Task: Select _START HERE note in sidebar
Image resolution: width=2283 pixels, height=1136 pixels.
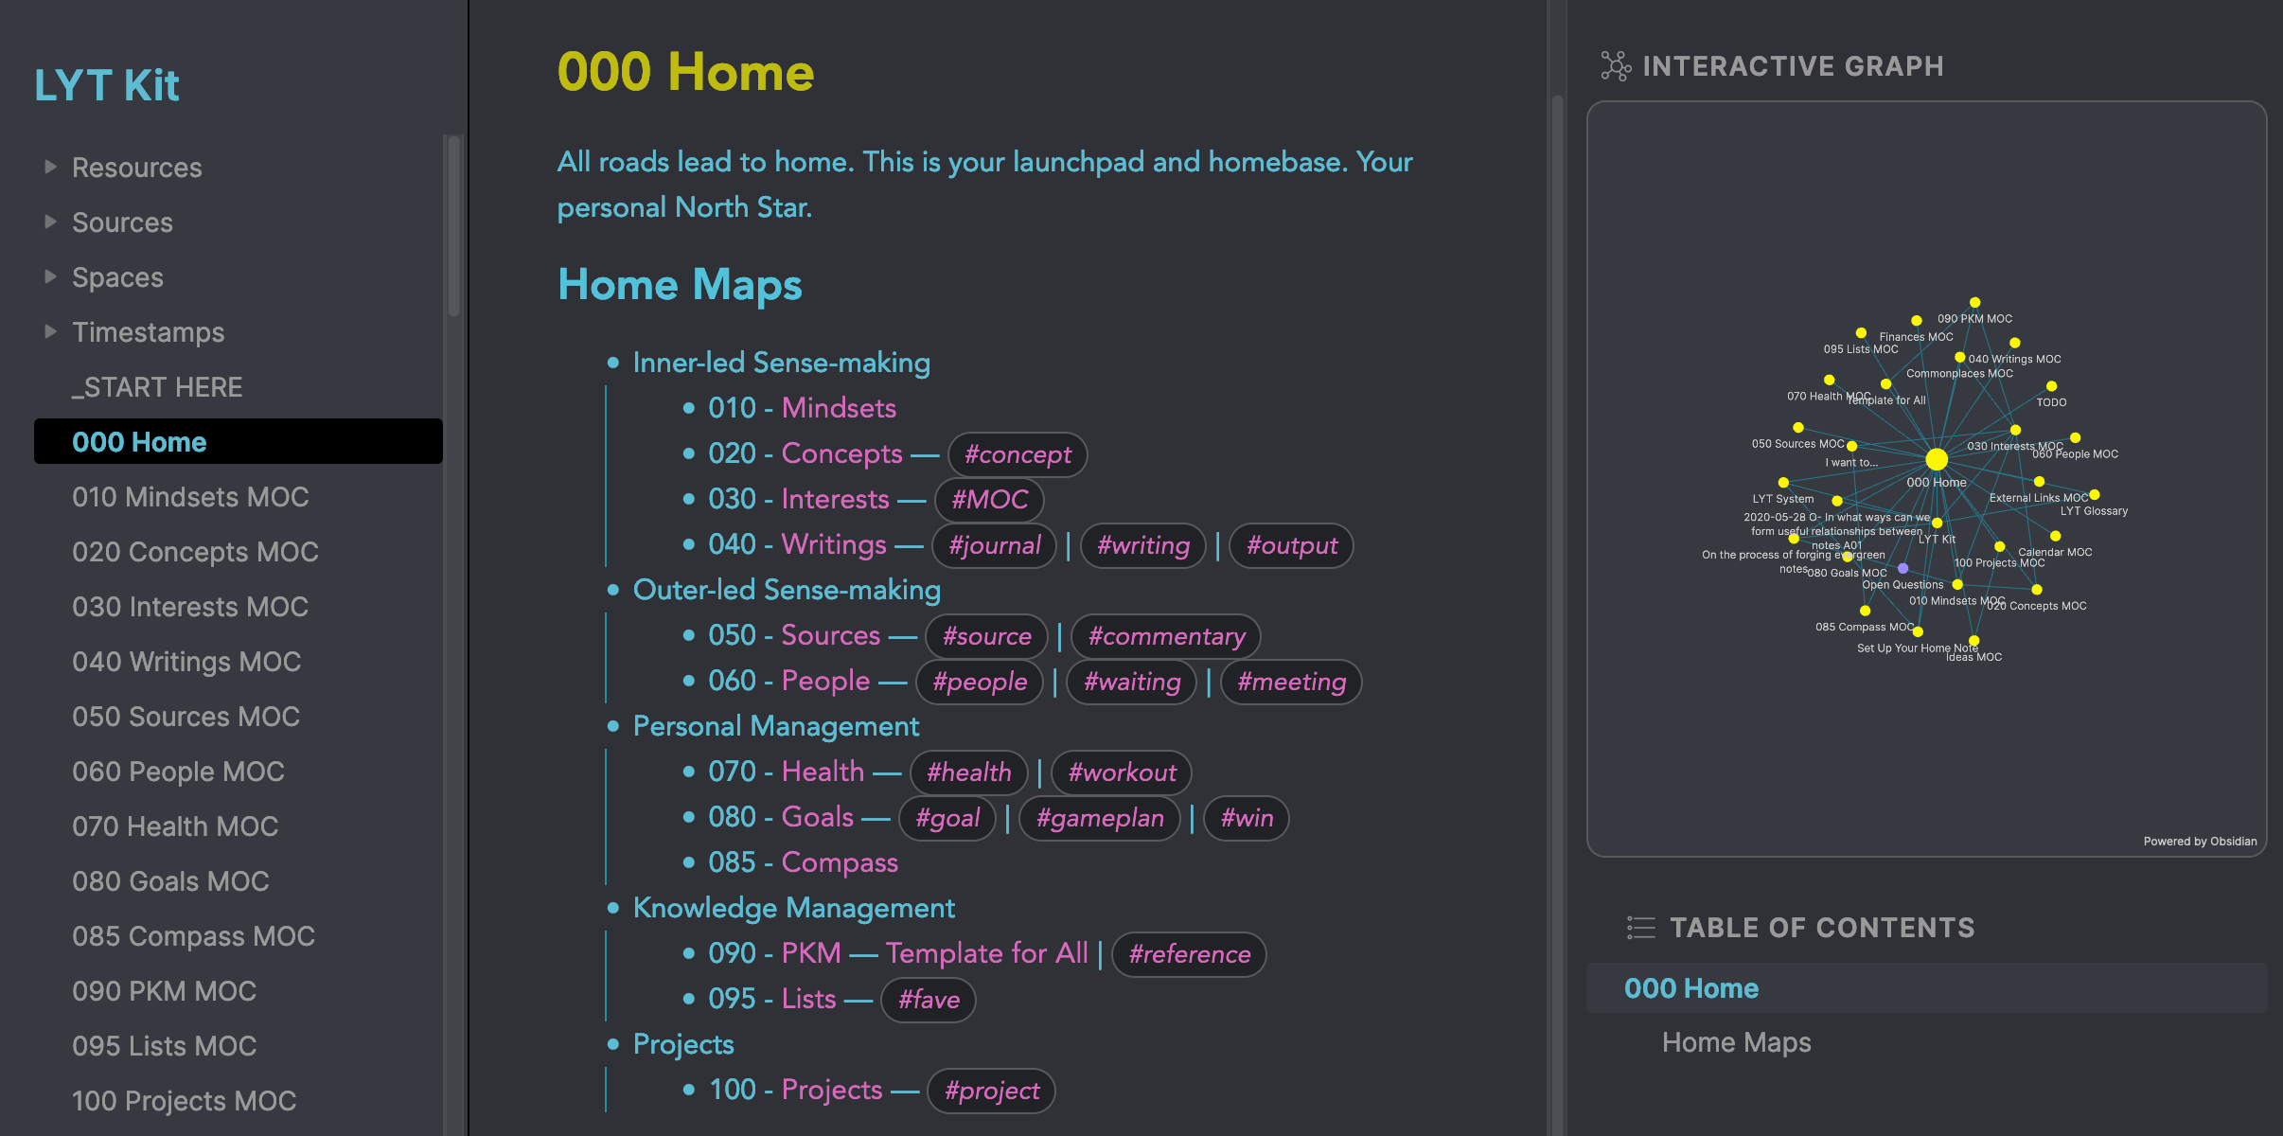Action: point(157,387)
